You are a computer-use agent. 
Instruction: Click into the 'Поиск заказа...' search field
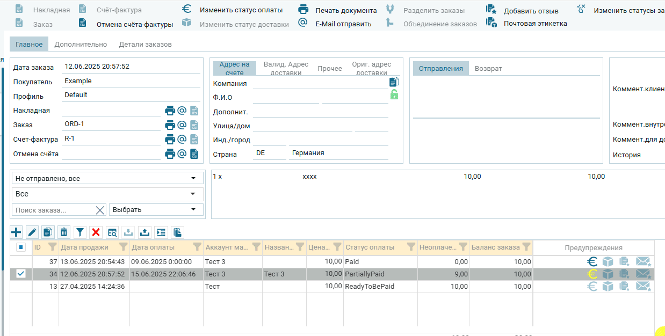tap(54, 210)
